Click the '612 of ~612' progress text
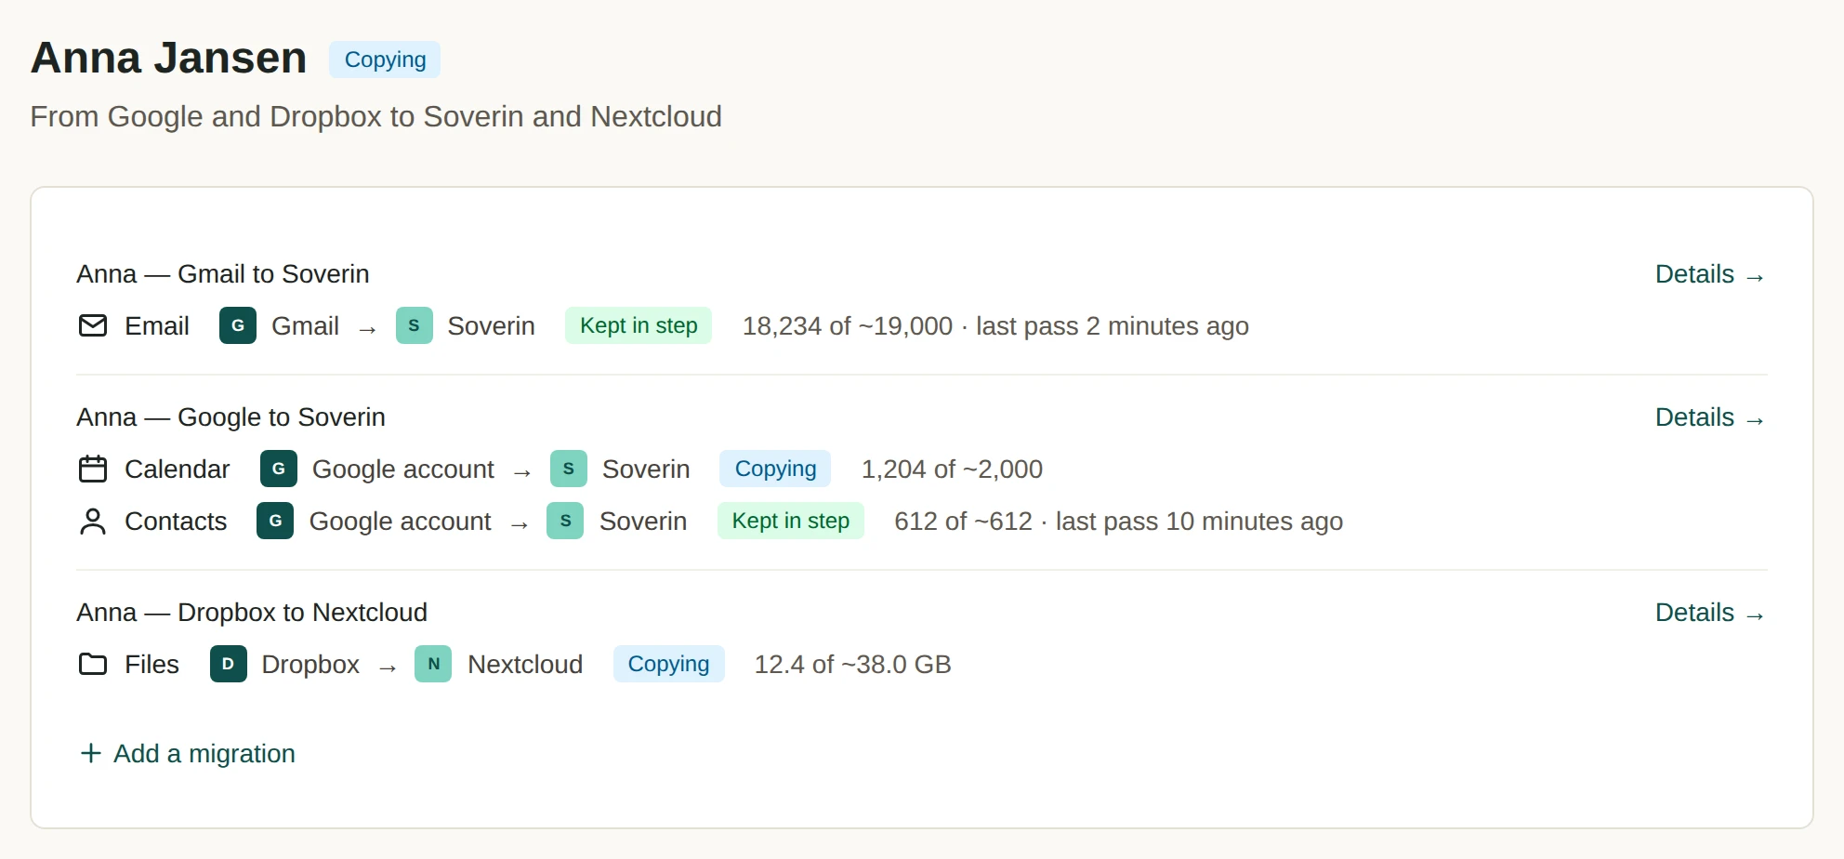Screen dimensions: 1844x859 [x=964, y=522]
